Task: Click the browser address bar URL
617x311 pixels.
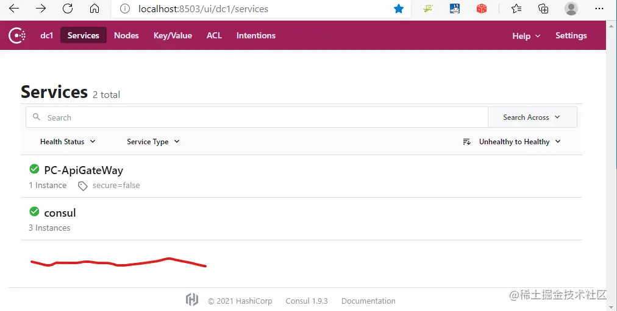Action: click(x=204, y=9)
